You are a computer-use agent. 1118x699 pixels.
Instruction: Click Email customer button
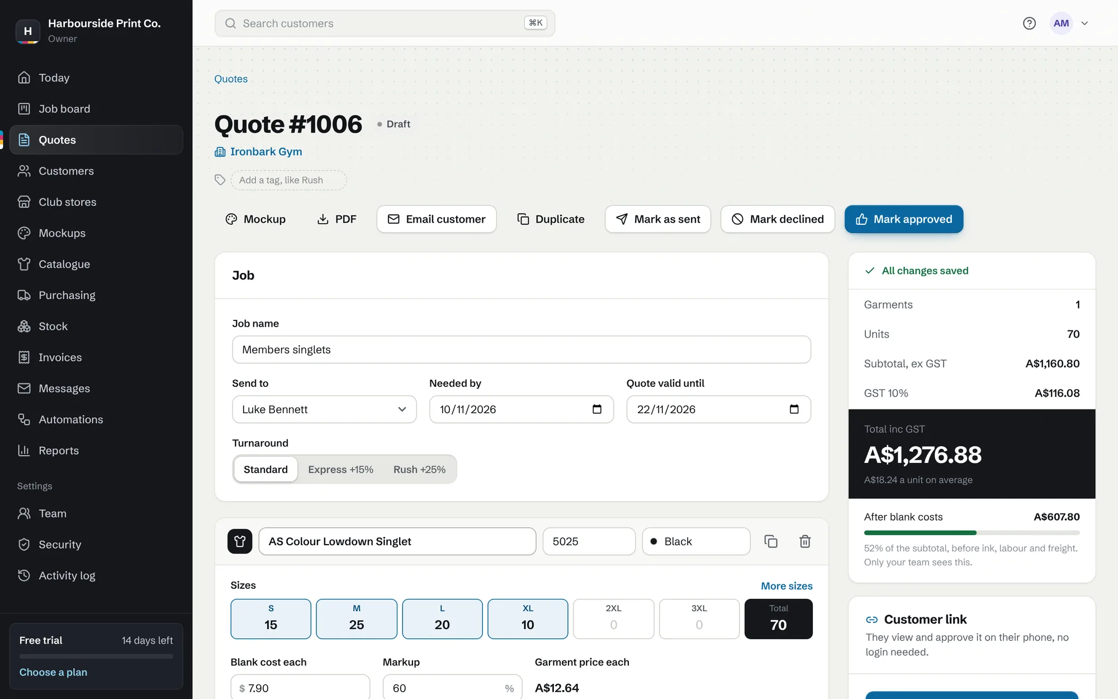click(x=437, y=219)
